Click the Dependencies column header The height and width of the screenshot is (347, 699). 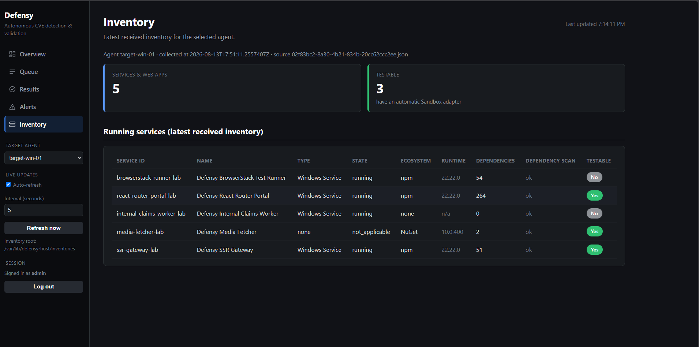pyautogui.click(x=496, y=161)
